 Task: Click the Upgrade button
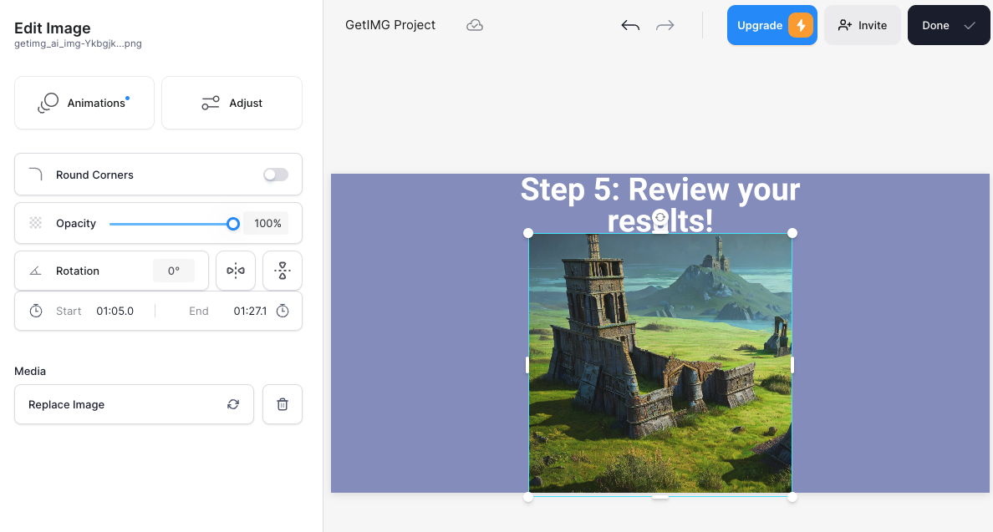[771, 25]
